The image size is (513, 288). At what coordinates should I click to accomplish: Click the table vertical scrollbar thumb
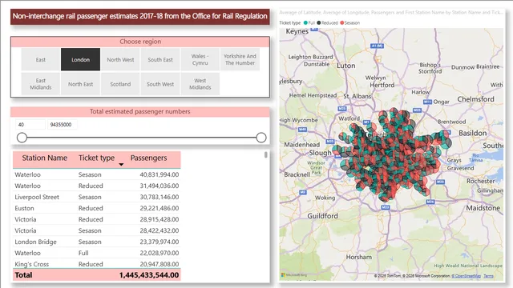click(x=265, y=154)
